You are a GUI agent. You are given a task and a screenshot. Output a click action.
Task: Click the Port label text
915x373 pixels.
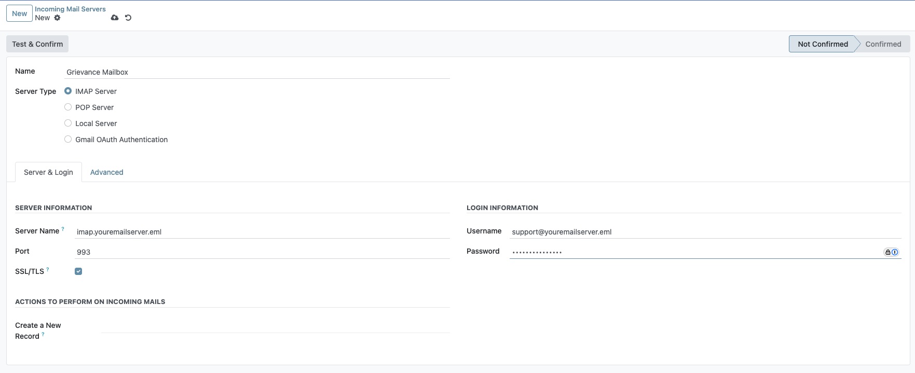point(22,251)
